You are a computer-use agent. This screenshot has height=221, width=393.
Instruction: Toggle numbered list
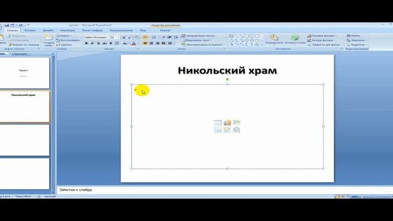(155, 37)
